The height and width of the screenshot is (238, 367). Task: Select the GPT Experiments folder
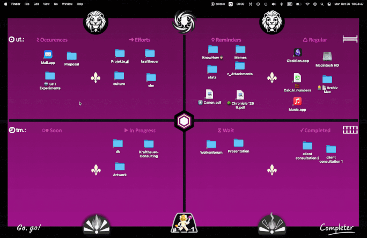(x=50, y=76)
